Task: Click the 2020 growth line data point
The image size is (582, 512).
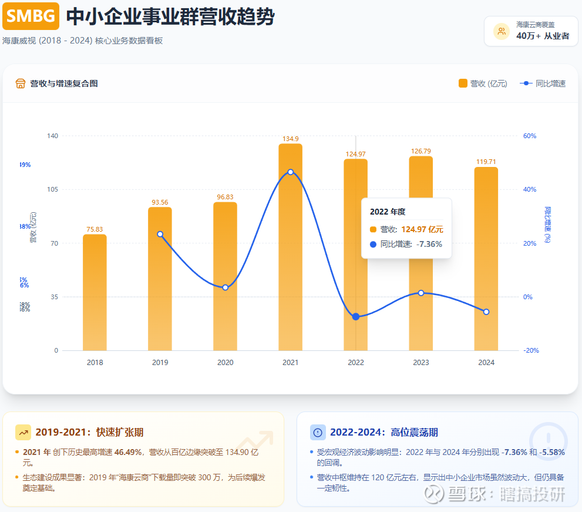Action: coord(226,287)
